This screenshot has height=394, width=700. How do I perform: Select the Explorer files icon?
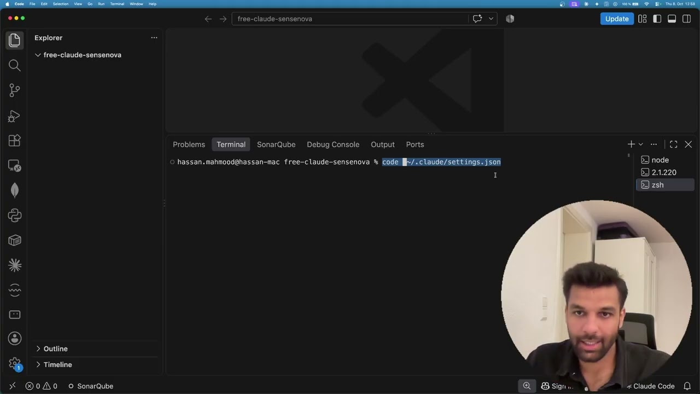click(x=15, y=40)
